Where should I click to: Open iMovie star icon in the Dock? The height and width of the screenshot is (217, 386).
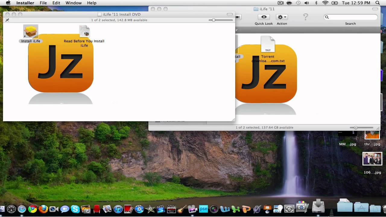pyautogui.click(x=150, y=209)
